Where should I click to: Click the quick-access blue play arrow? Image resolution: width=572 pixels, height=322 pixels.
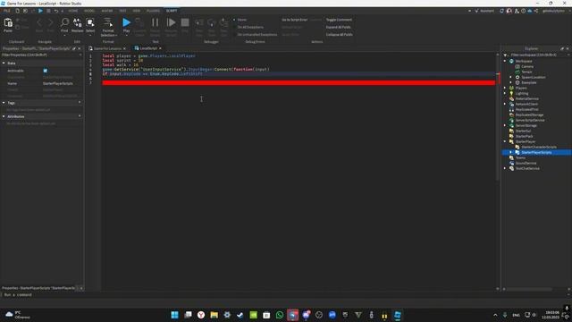pos(40,11)
